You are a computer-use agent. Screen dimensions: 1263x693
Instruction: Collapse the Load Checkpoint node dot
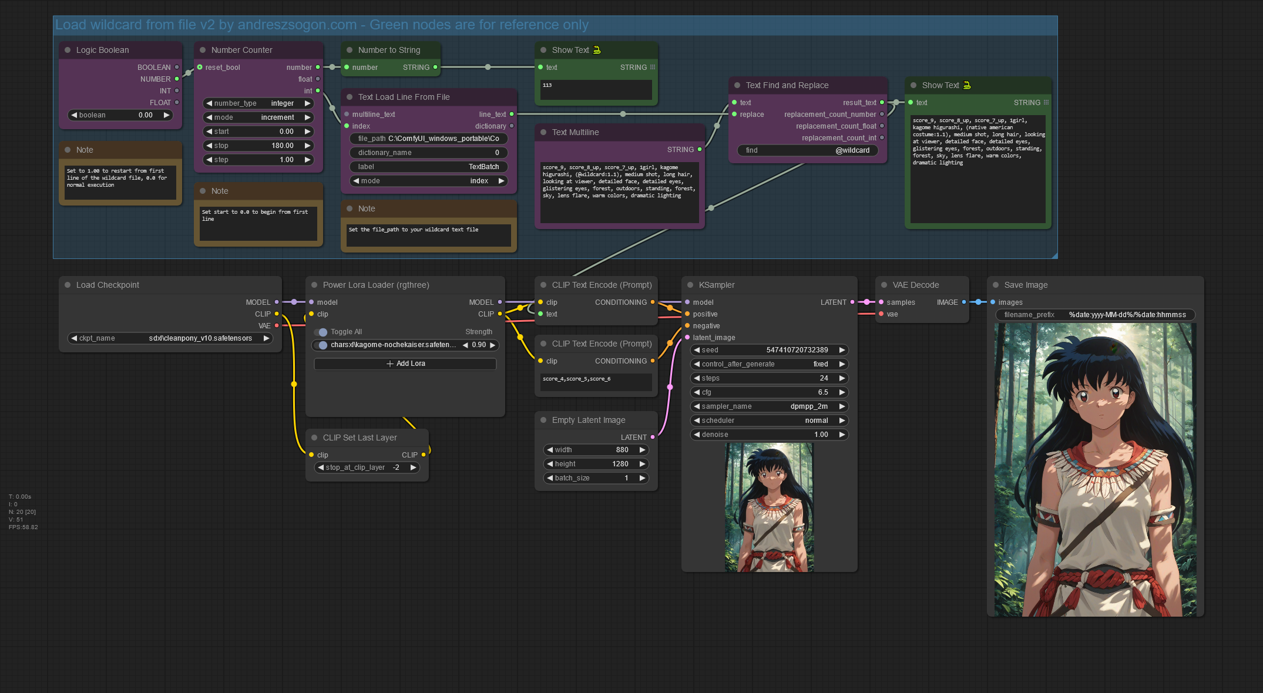[x=68, y=285]
